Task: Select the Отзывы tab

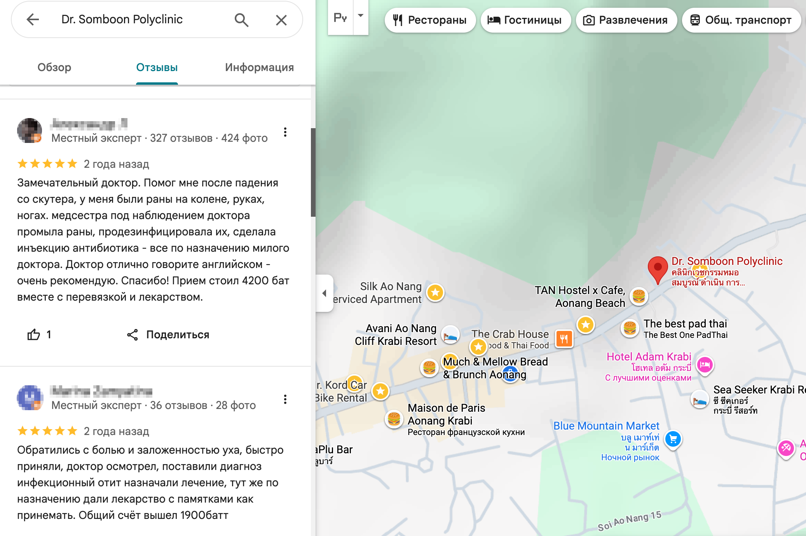Action: pos(157,67)
